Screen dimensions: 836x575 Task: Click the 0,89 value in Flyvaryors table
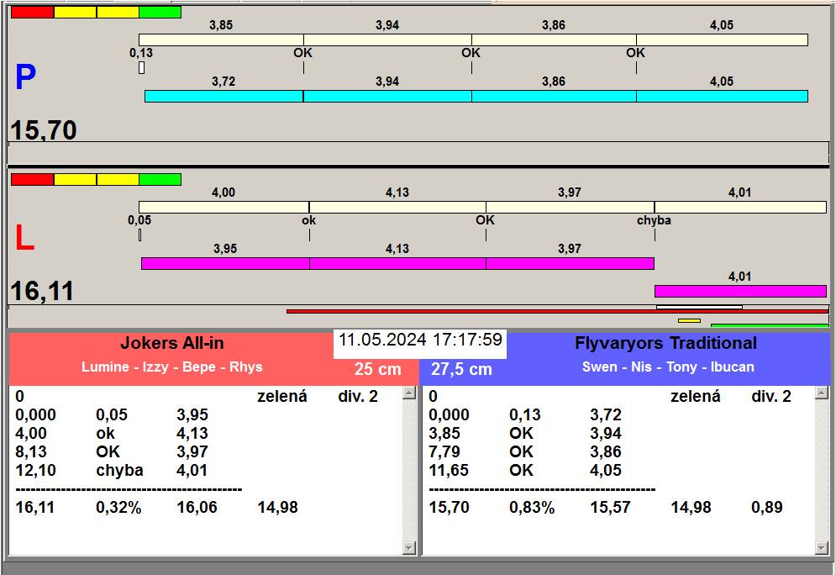[767, 507]
